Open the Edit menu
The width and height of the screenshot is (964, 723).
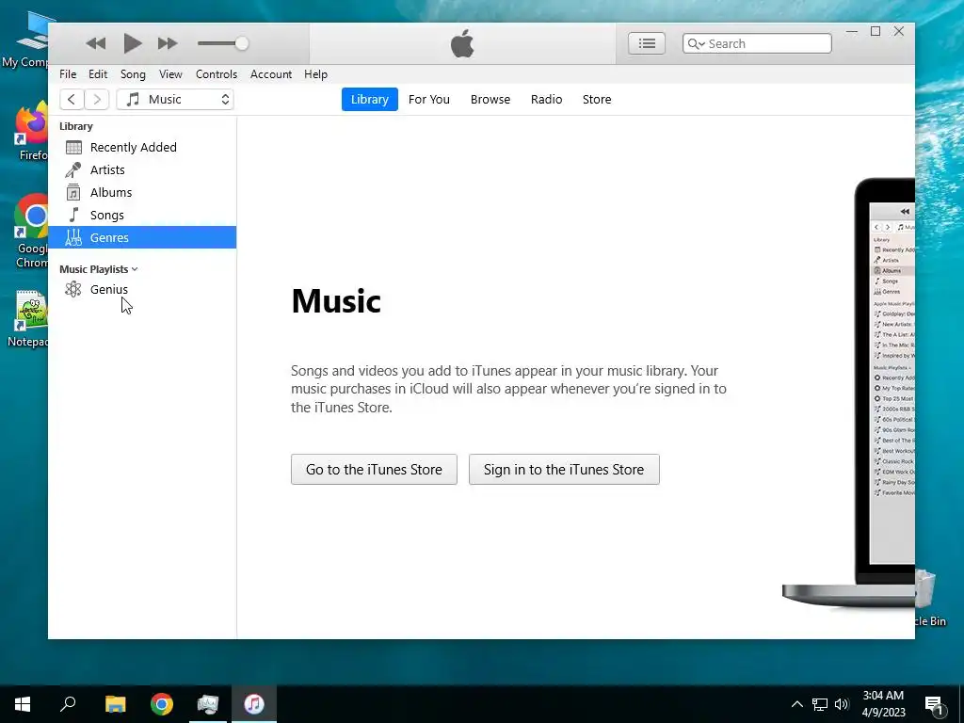98,73
